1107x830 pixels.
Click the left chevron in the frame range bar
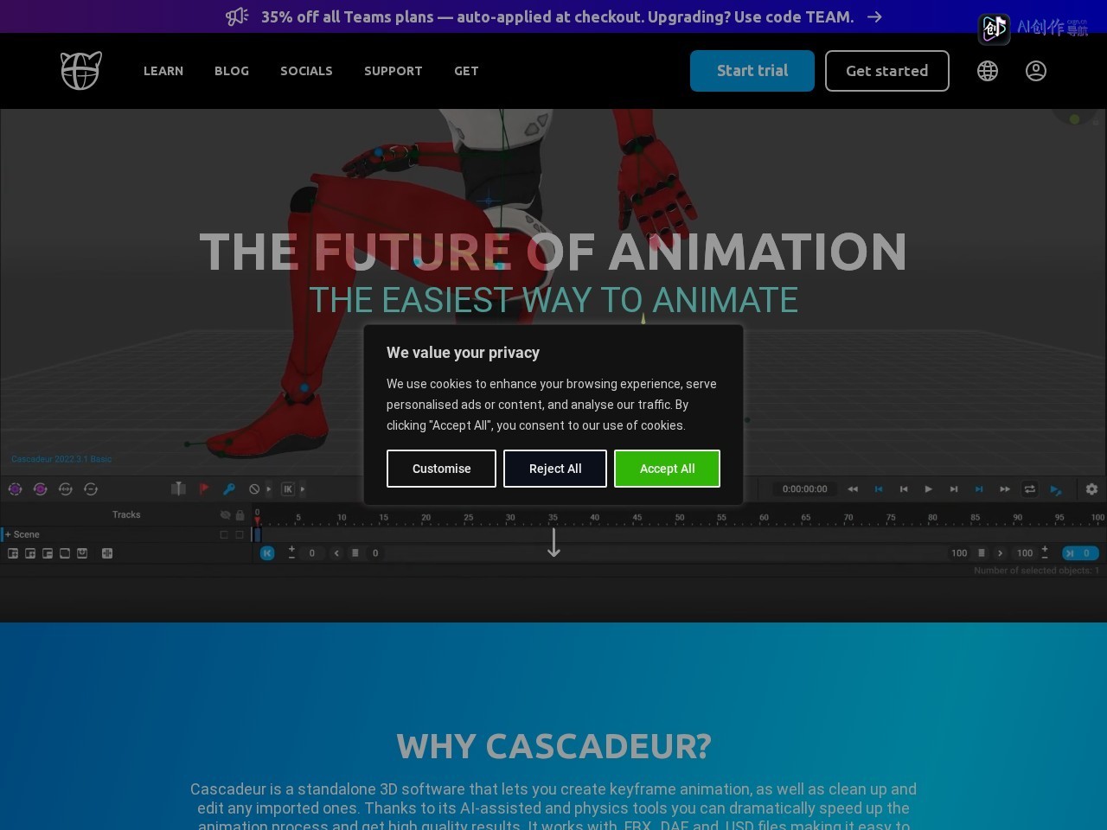coord(336,553)
